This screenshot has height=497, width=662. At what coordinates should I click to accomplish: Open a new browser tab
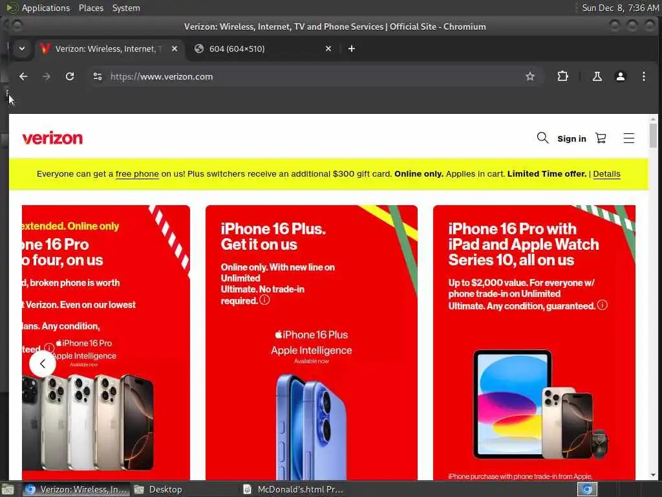351,49
